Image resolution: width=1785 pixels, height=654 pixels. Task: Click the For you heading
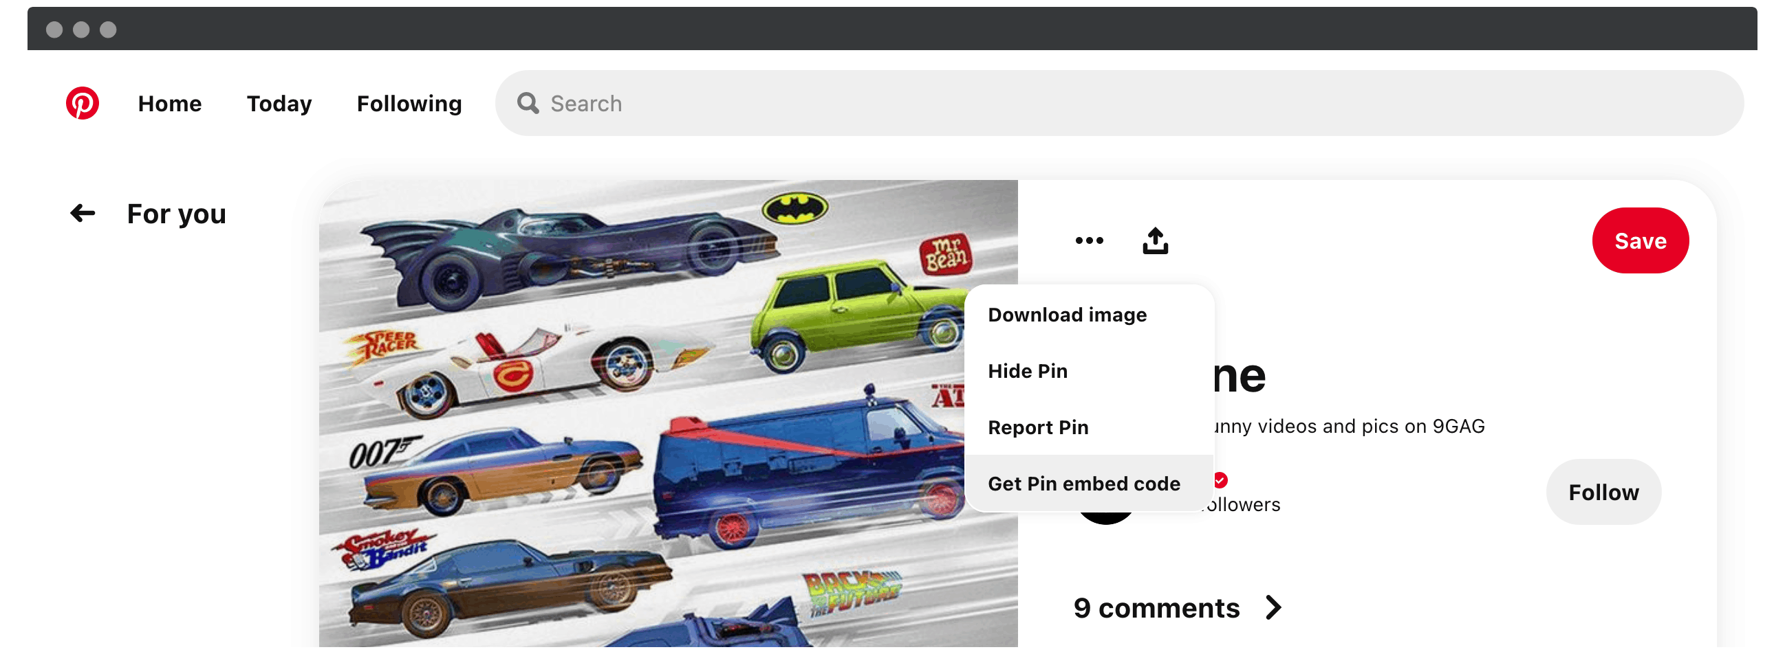177,214
